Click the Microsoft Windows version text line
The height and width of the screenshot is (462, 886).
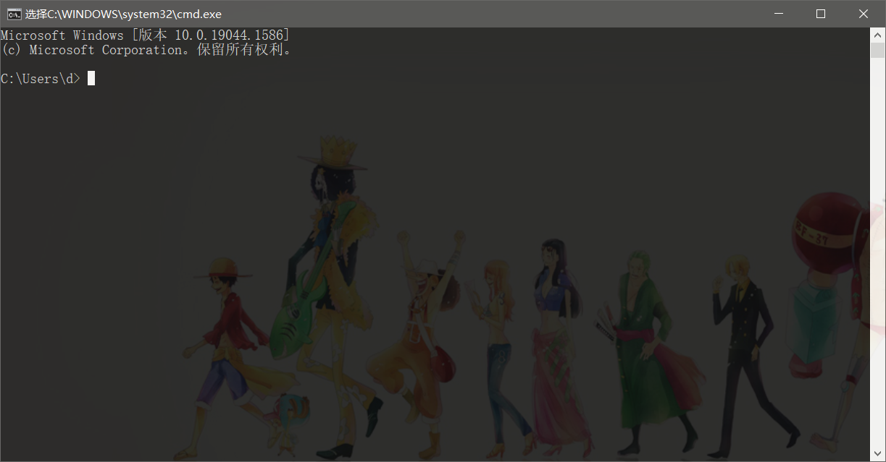145,35
